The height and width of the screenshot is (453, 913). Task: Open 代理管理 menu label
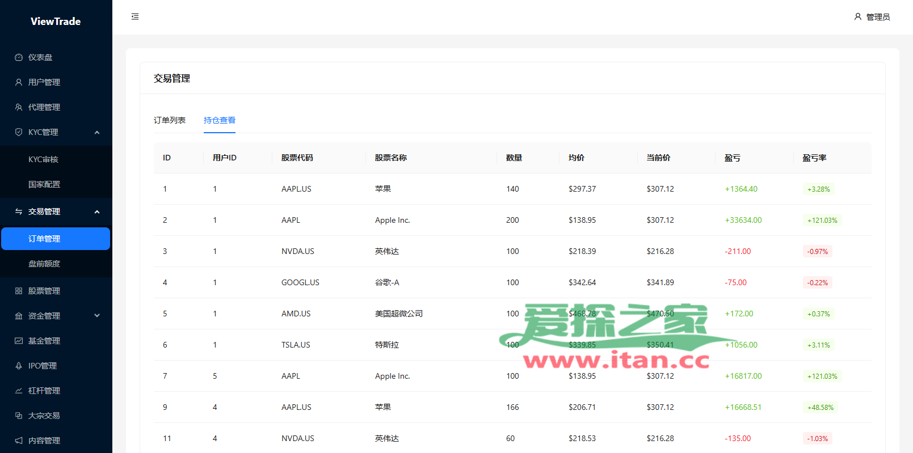44,107
